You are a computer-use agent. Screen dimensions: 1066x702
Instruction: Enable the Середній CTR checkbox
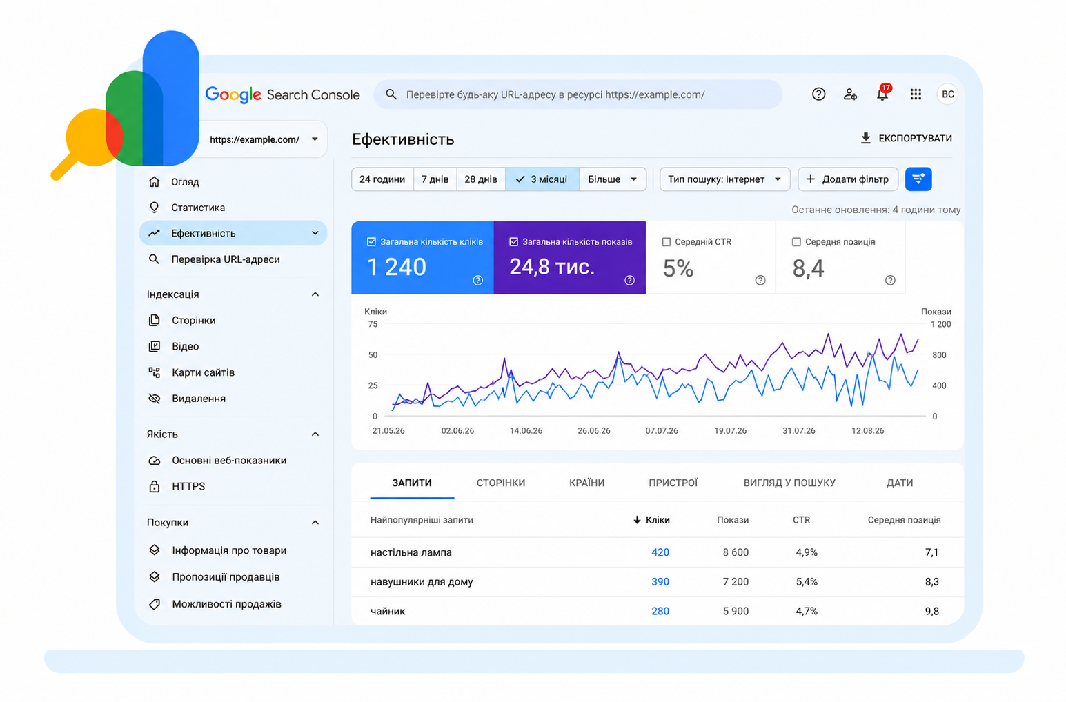point(667,242)
